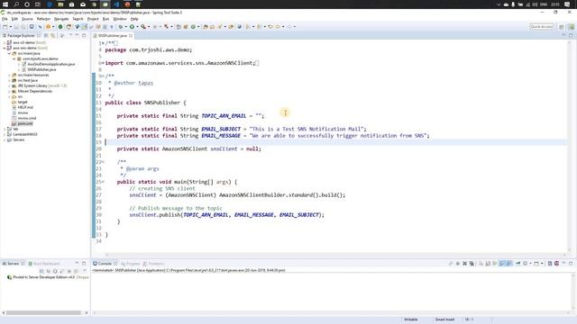The width and height of the screenshot is (577, 324).
Task: Open the Window menu
Action: point(120,19)
